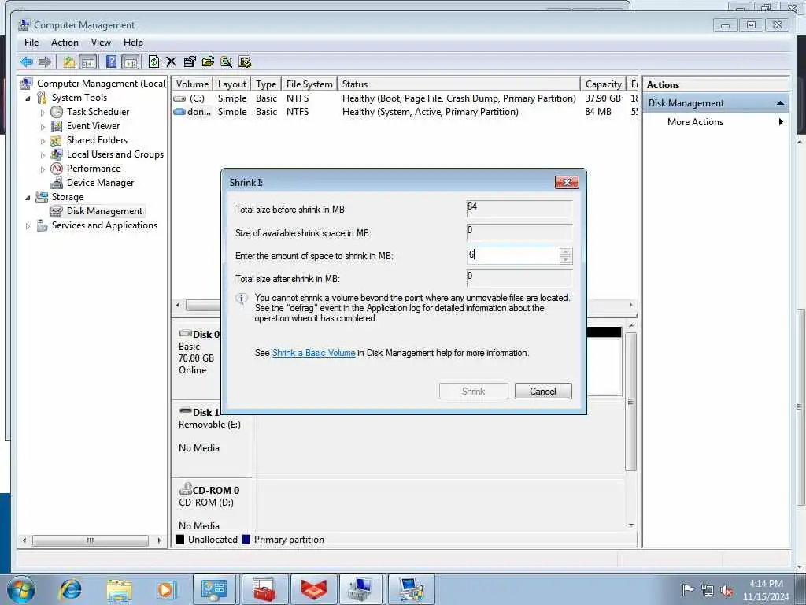The image size is (806, 605).
Task: Click the last toolbar settings icon
Action: (245, 61)
